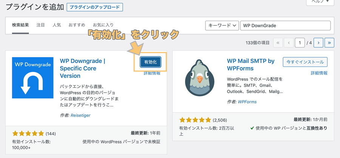Switch to the 人気 tab
This screenshot has width=340, height=158.
tap(57, 25)
